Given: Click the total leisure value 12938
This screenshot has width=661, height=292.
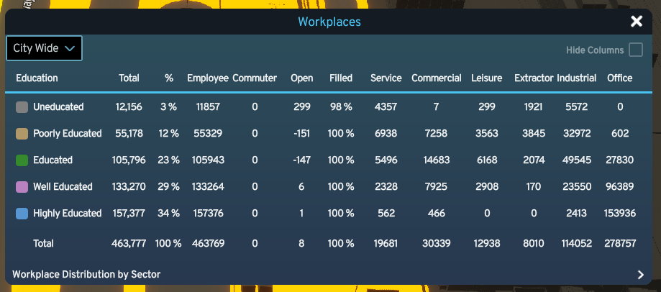Looking at the screenshot, I should pos(487,244).
